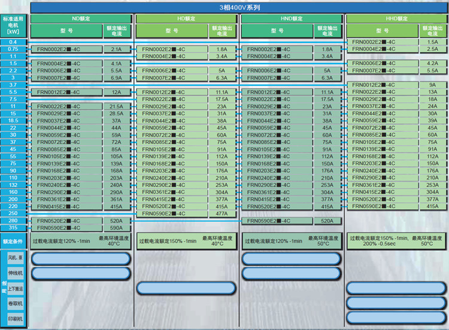Click the 标准适用电机 [kW] header cell
The image size is (449, 330).
pyautogui.click(x=13, y=26)
